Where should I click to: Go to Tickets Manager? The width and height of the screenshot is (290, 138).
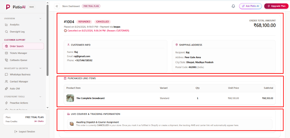(x=23, y=53)
